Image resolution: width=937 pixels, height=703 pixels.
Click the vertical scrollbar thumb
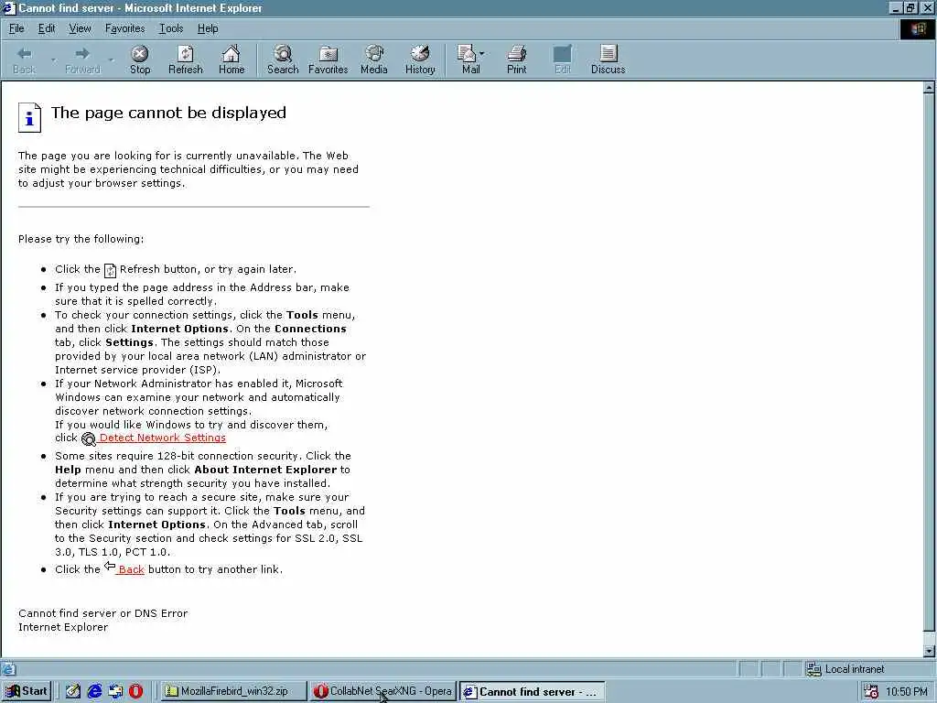pyautogui.click(x=929, y=362)
